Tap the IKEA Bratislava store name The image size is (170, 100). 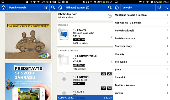(x=66, y=17)
